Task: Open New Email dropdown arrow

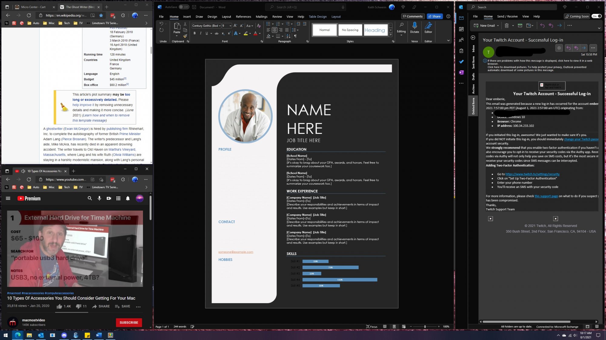Action: click(x=498, y=26)
